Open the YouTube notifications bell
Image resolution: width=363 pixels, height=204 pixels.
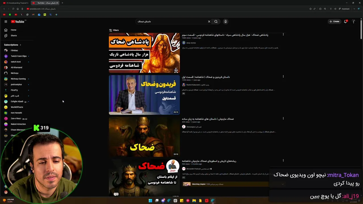click(x=345, y=22)
